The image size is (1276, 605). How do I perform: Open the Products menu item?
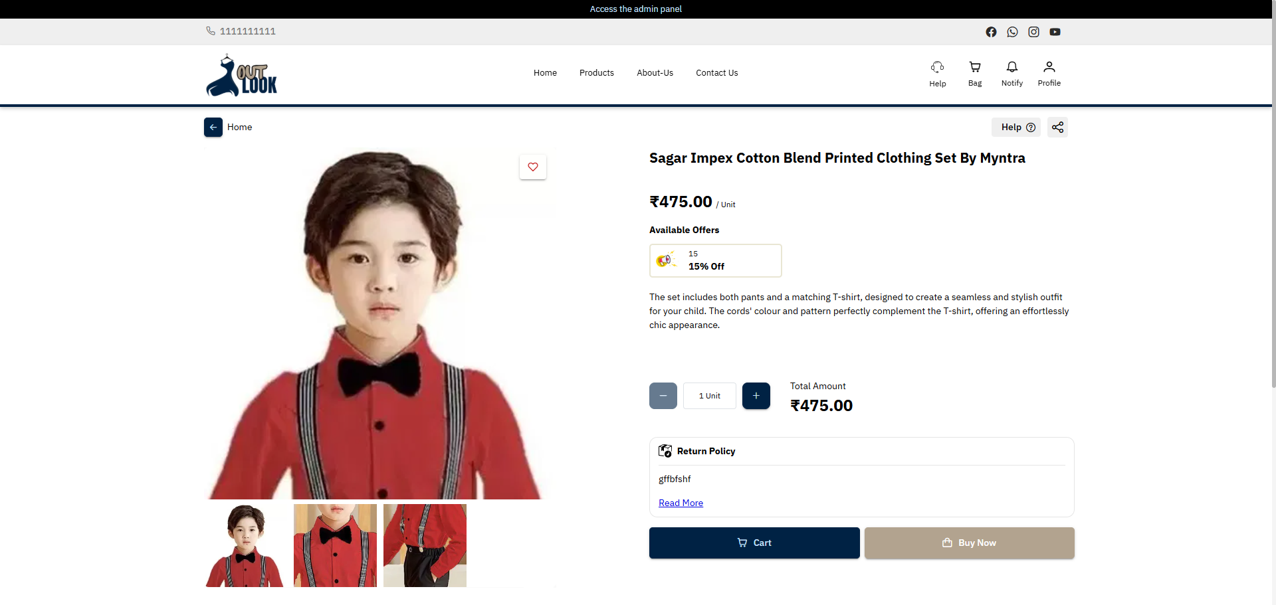tap(597, 73)
